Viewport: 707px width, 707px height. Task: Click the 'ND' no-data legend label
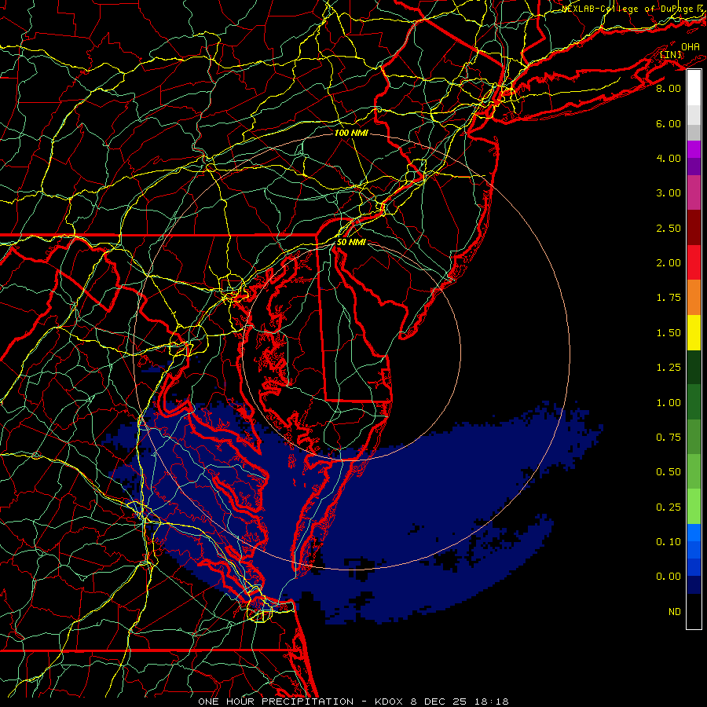point(675,612)
